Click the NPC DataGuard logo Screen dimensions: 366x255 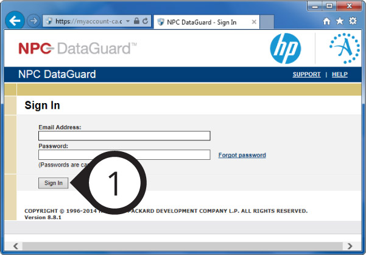77,48
